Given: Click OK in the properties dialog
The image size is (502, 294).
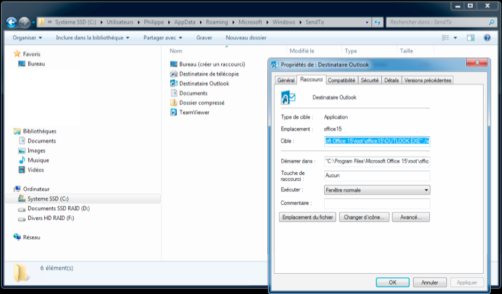Looking at the screenshot, I should point(393,282).
